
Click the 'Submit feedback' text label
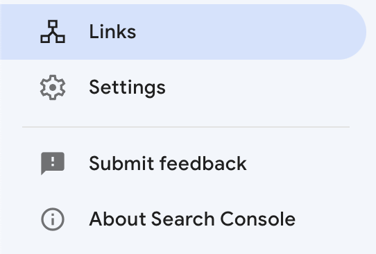tap(168, 164)
